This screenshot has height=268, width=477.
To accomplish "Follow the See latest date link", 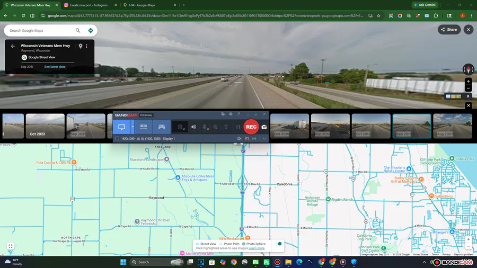I will click(55, 67).
